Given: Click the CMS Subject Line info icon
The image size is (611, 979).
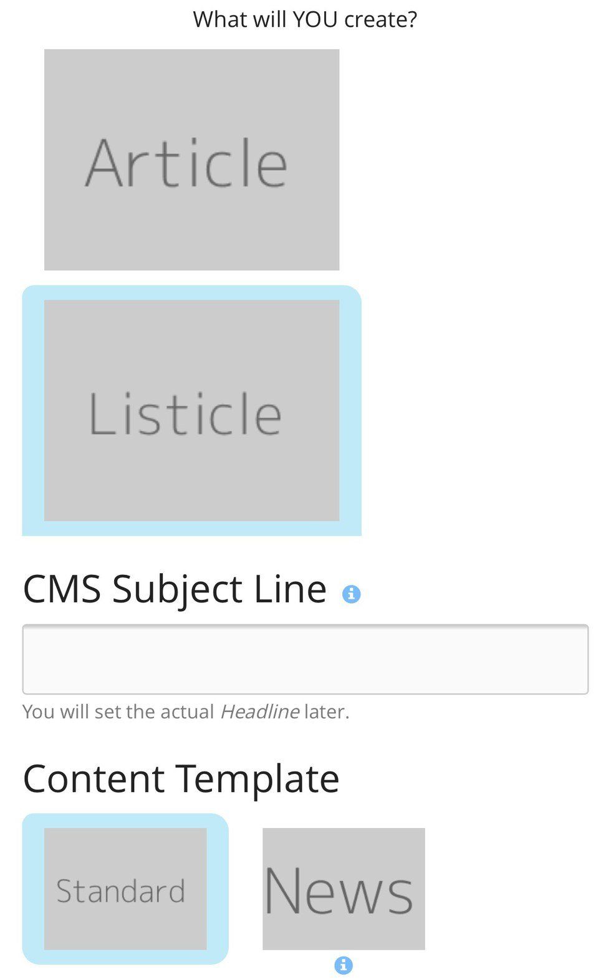Looking at the screenshot, I should point(351,594).
